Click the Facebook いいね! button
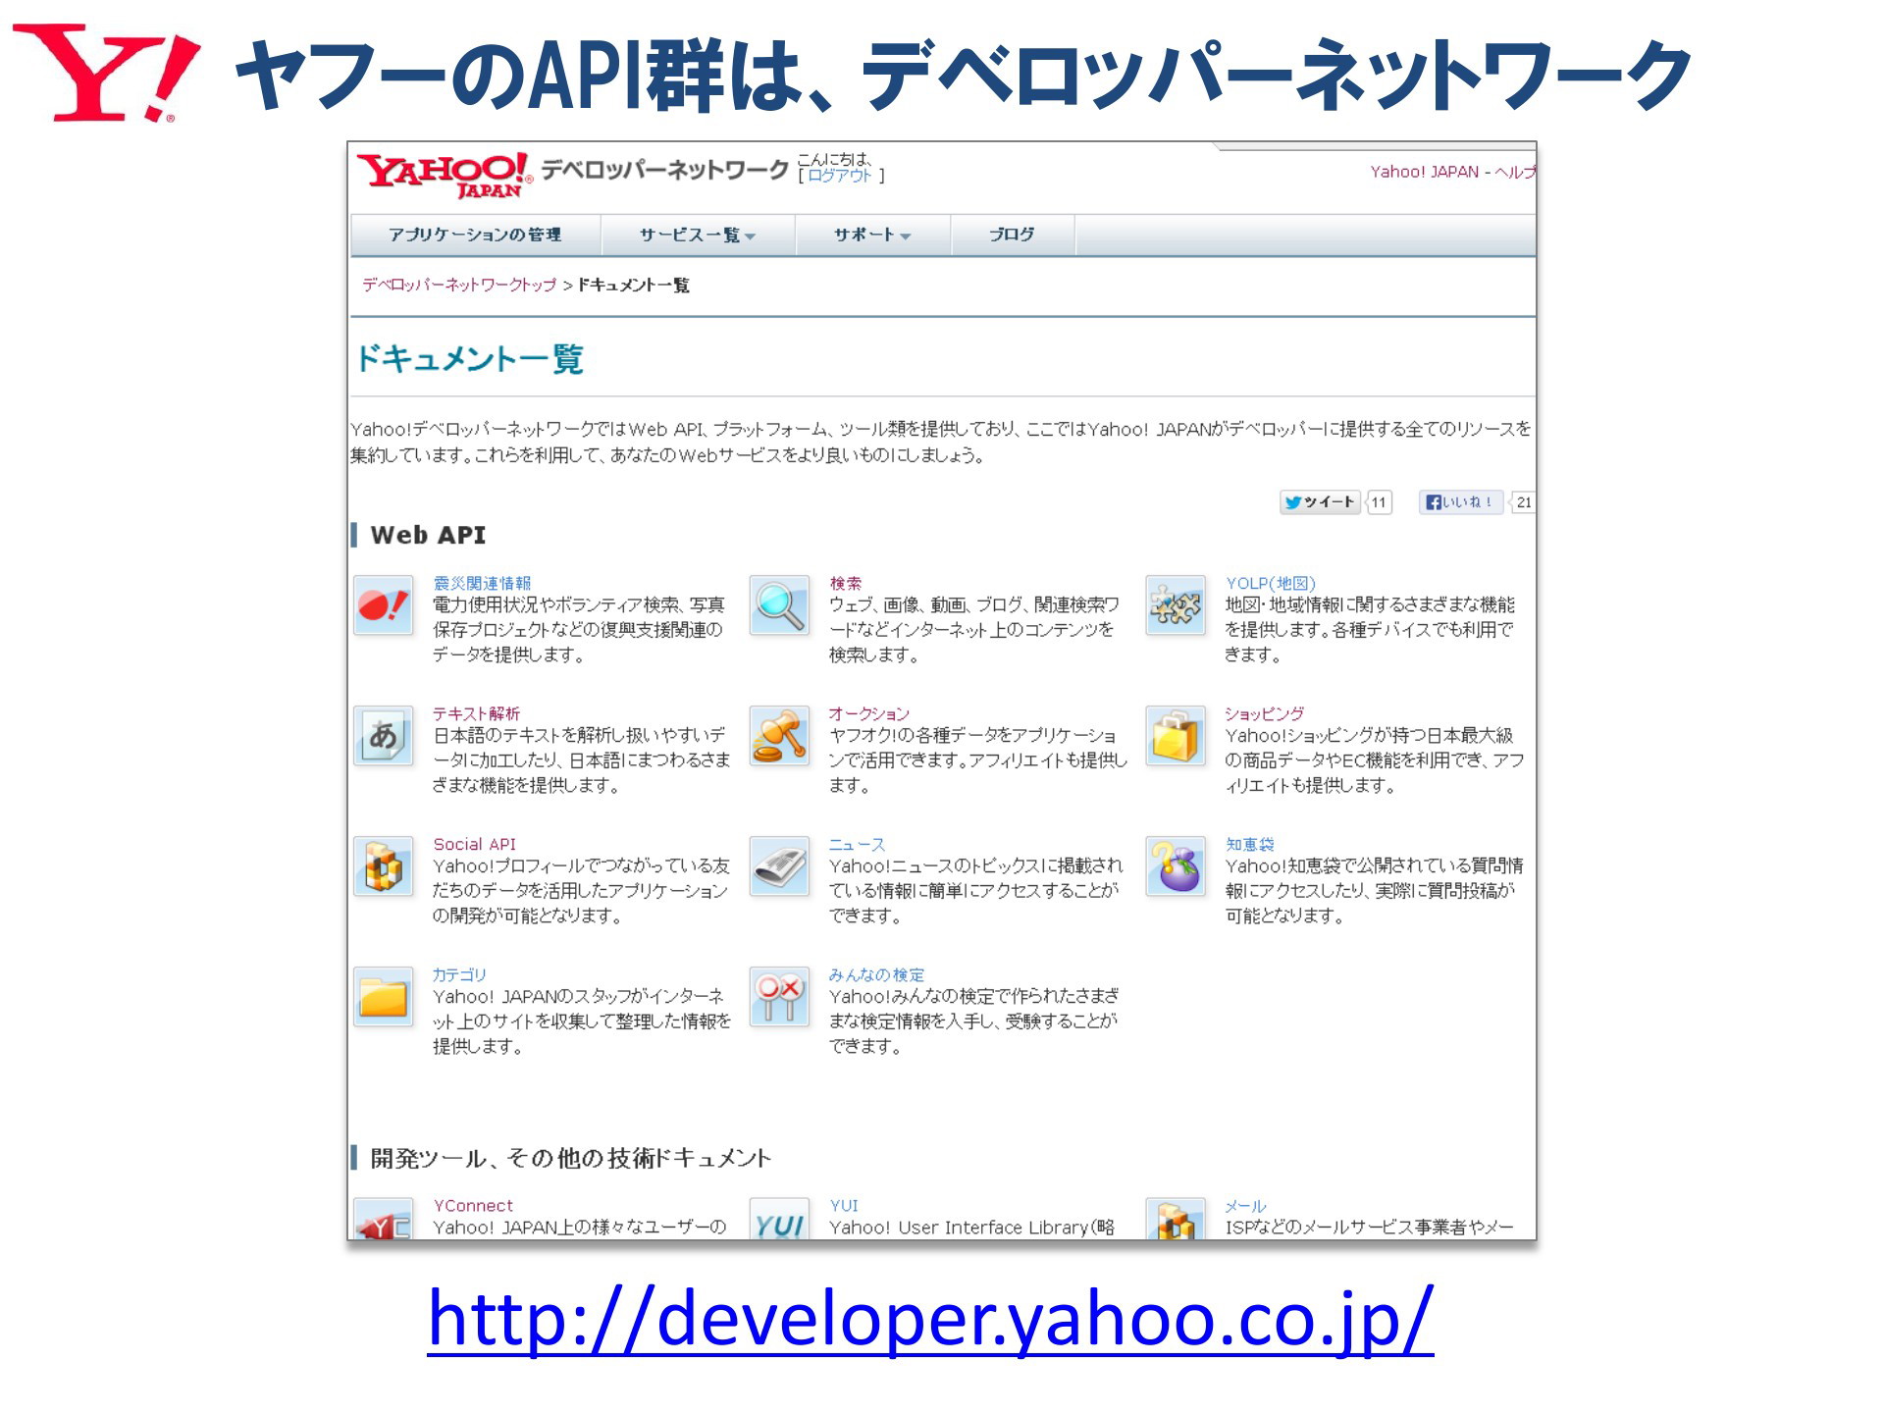Image resolution: width=1884 pixels, height=1413 pixels. 1461,502
